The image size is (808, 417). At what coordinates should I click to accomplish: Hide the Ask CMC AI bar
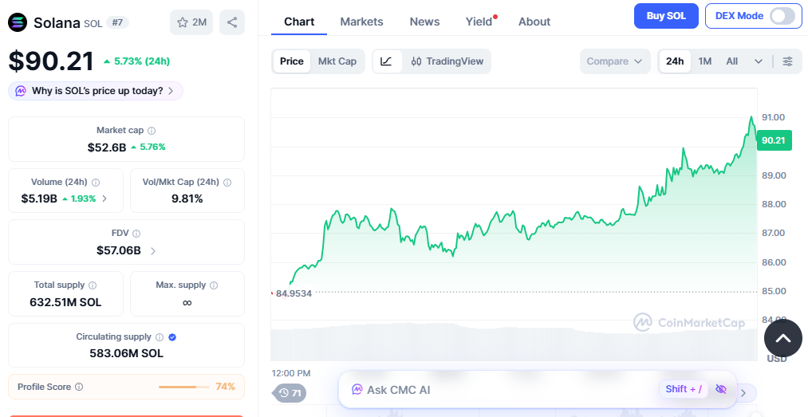721,388
